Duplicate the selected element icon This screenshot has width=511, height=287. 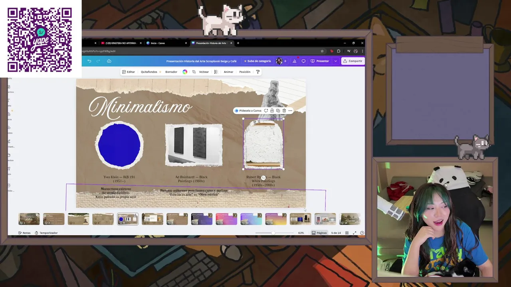tap(278, 110)
